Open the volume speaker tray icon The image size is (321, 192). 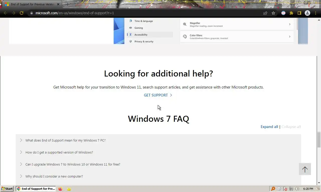pyautogui.click(x=297, y=189)
